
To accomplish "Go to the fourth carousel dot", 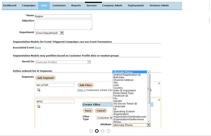I will click(x=108, y=131).
